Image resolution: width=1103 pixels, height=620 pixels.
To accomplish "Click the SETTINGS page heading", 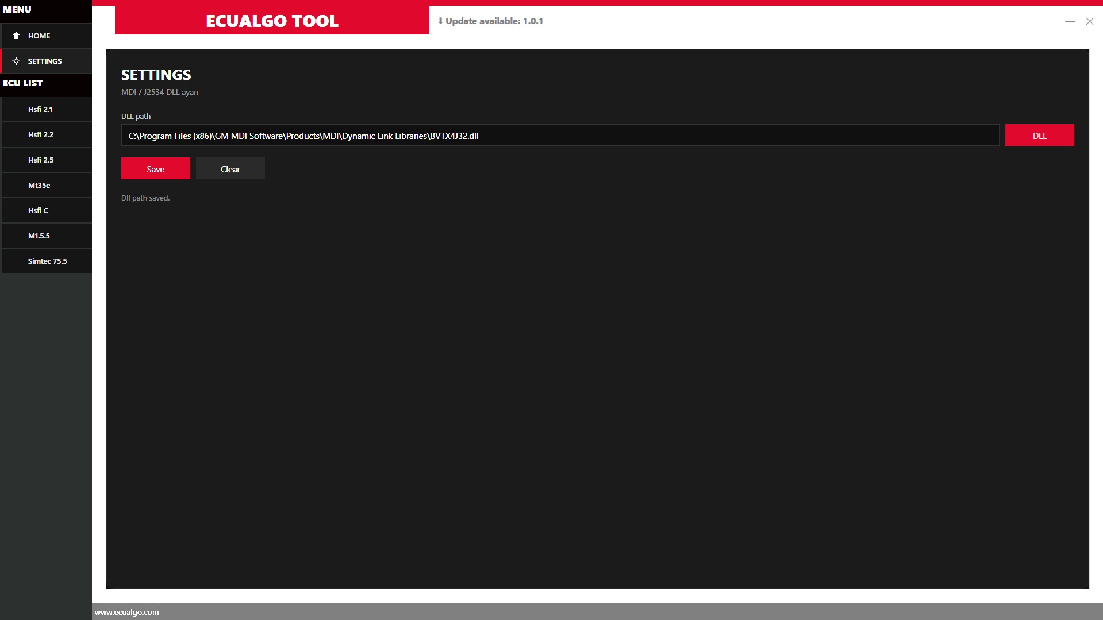I will coord(156,75).
